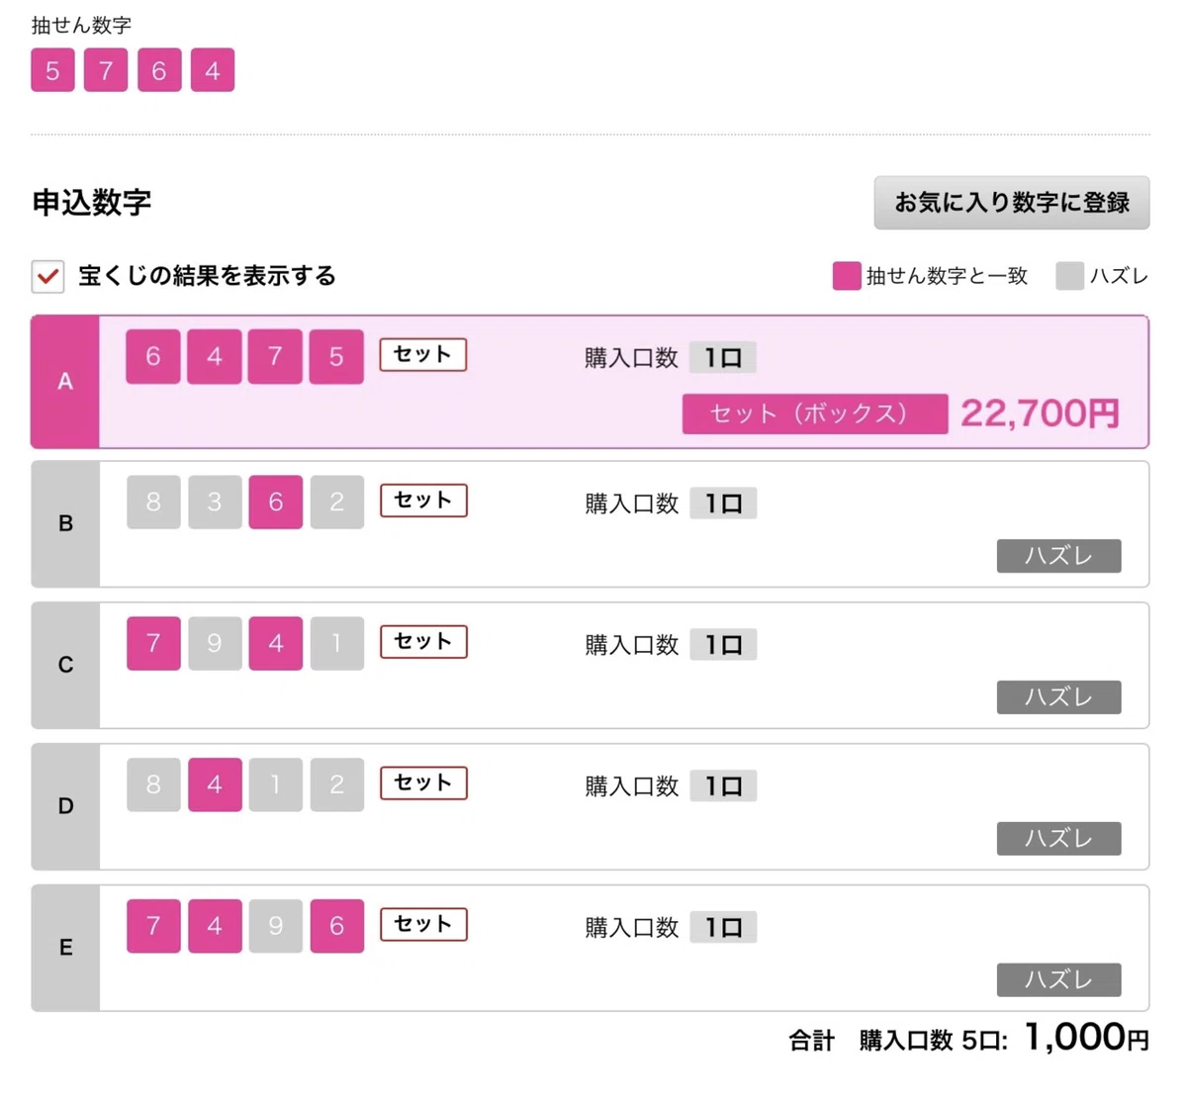Click gray number 8 in row B
The image size is (1187, 1102).
(153, 502)
